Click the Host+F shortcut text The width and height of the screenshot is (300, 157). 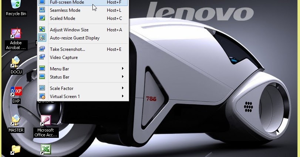pyautogui.click(x=114, y=2)
